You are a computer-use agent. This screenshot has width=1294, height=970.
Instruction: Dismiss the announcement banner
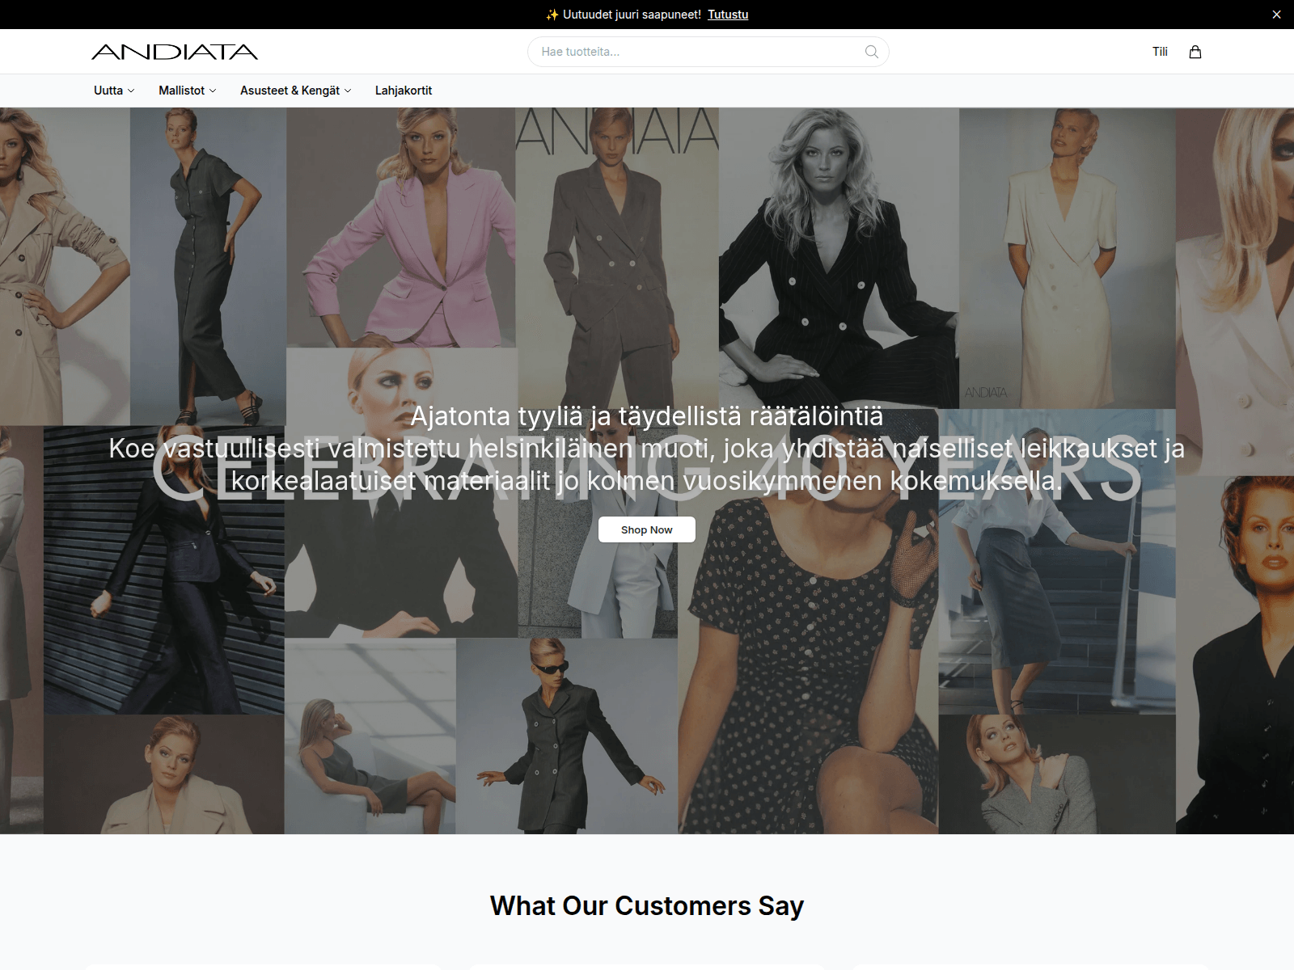point(1276,15)
